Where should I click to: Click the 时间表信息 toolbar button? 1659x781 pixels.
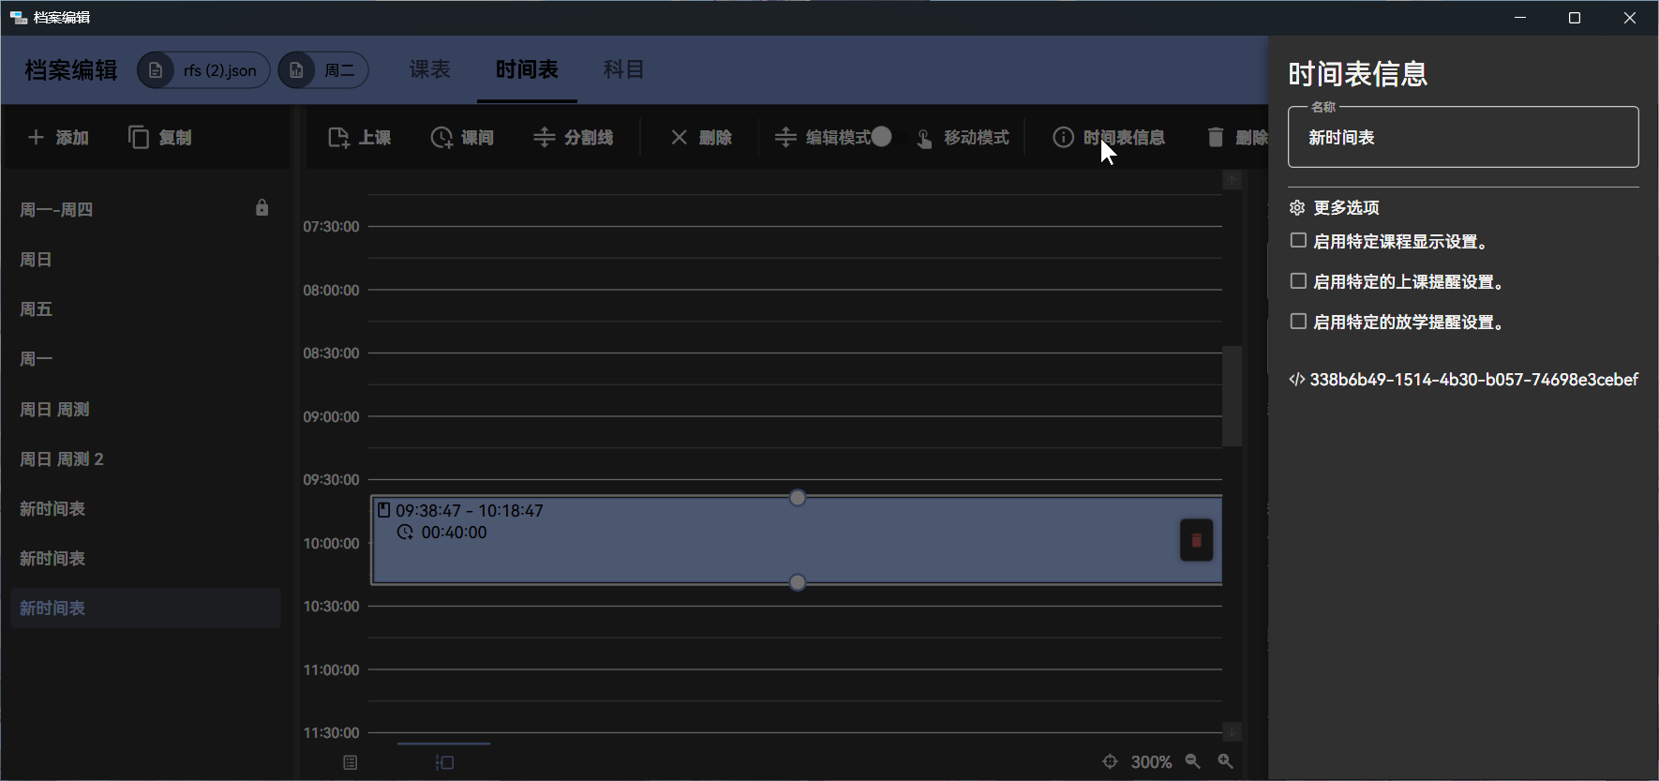(x=1110, y=138)
